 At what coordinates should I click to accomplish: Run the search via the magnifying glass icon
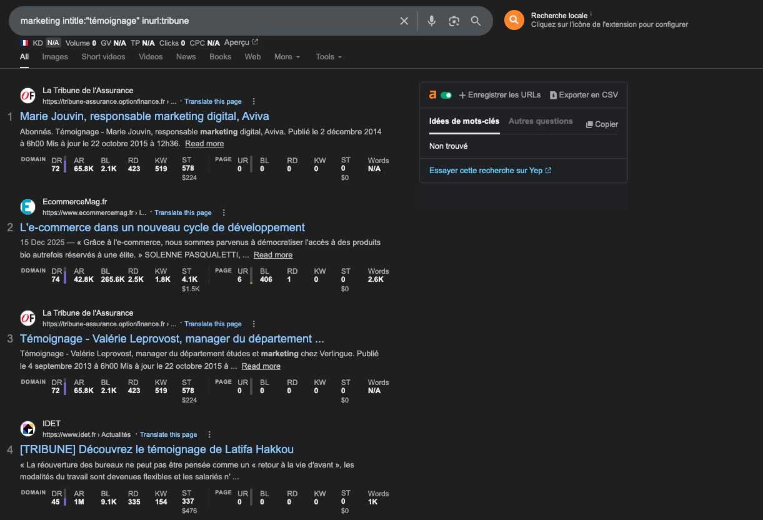[x=476, y=21]
